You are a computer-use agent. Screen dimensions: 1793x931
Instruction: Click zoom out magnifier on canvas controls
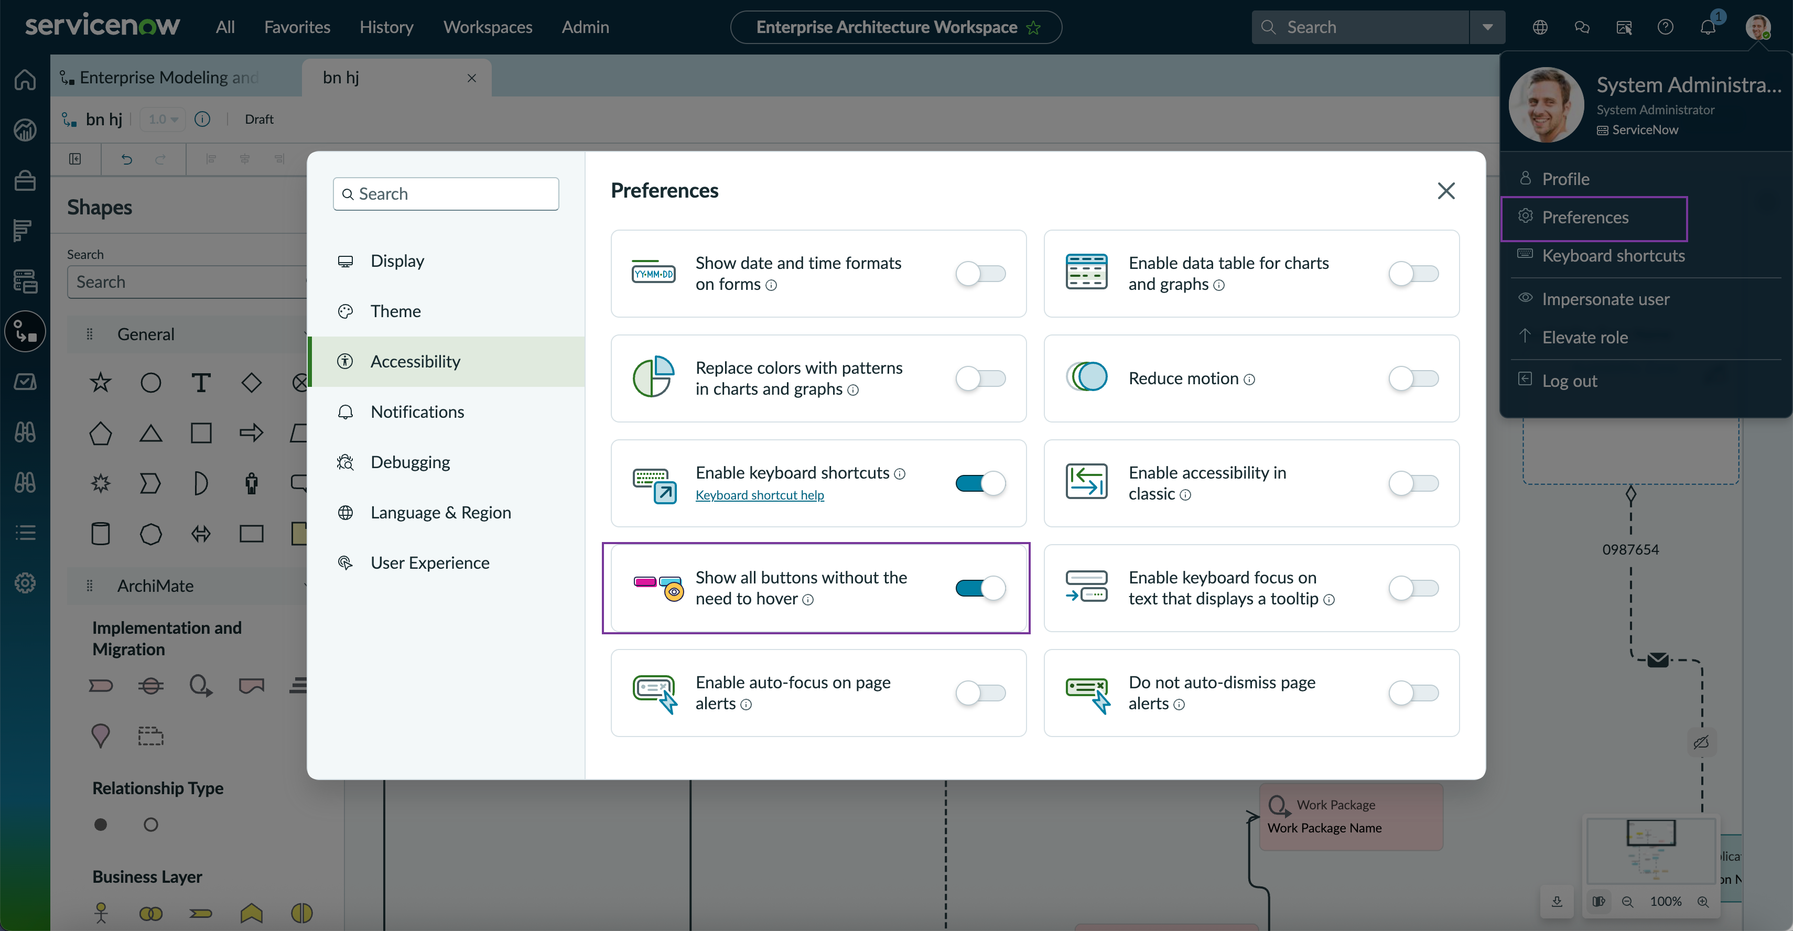(x=1627, y=902)
